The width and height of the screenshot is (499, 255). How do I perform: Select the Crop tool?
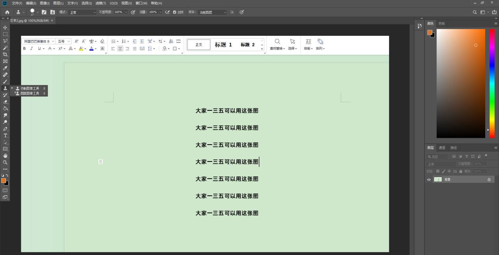(x=5, y=54)
